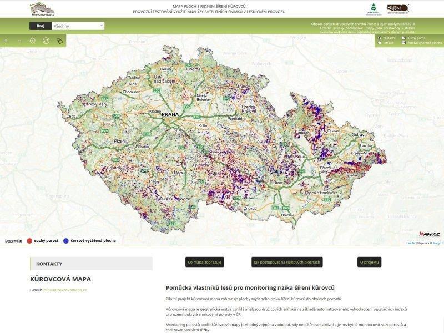This screenshot has height=333, width=444.
Task: Select the základní base map radio
Action: point(380,38)
